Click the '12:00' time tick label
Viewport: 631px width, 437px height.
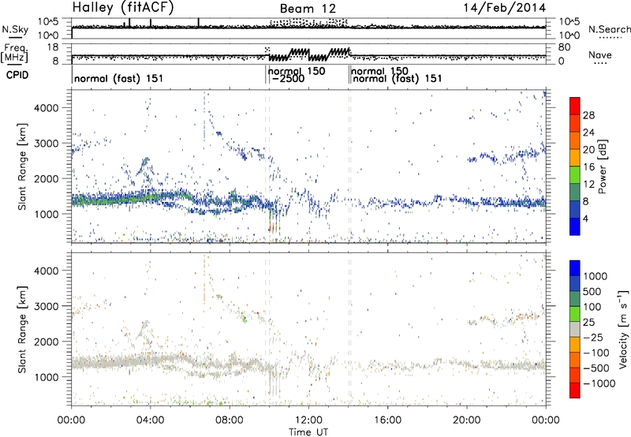[x=308, y=420]
